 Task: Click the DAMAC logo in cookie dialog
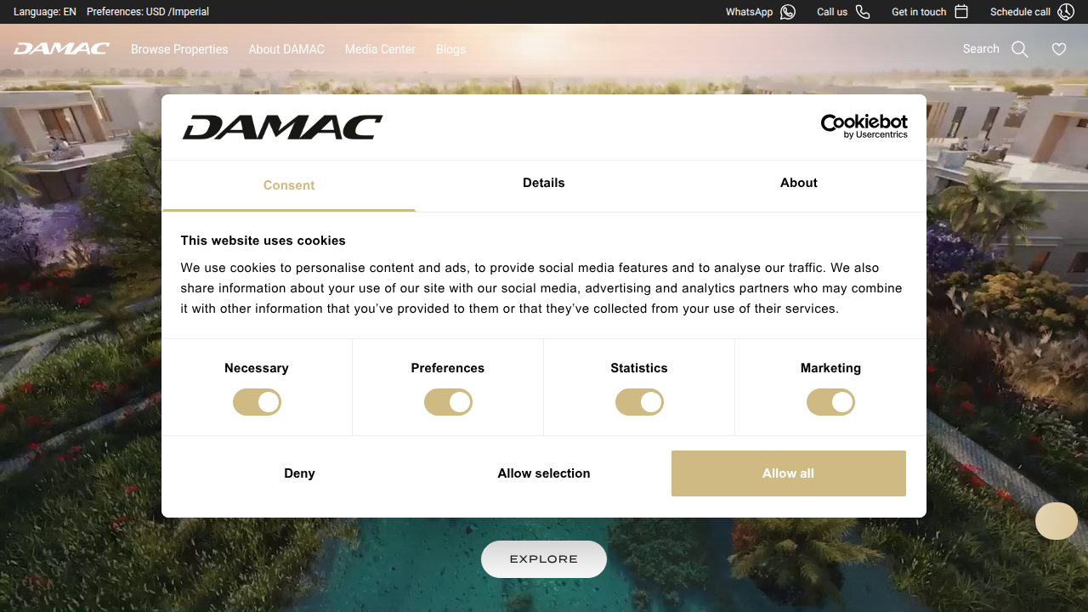(282, 127)
